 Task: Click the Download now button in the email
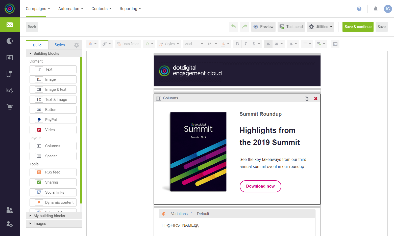tap(260, 186)
